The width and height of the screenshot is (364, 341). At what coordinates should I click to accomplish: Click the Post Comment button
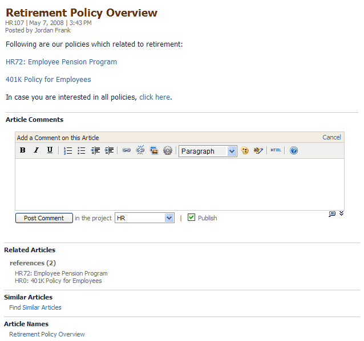44,218
